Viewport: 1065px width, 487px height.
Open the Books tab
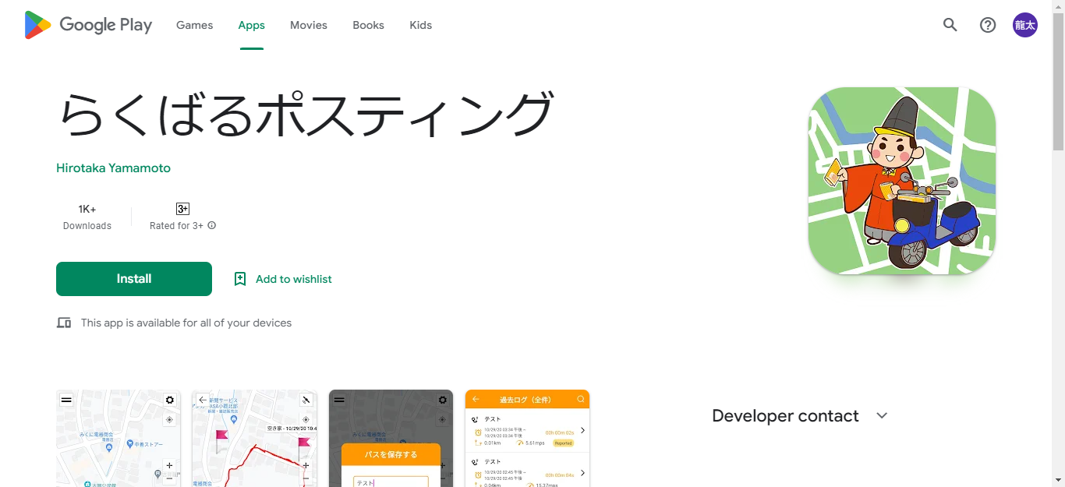[x=368, y=25]
